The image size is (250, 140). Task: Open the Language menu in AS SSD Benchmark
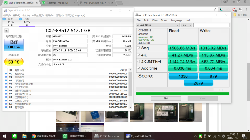(x=176, y=20)
